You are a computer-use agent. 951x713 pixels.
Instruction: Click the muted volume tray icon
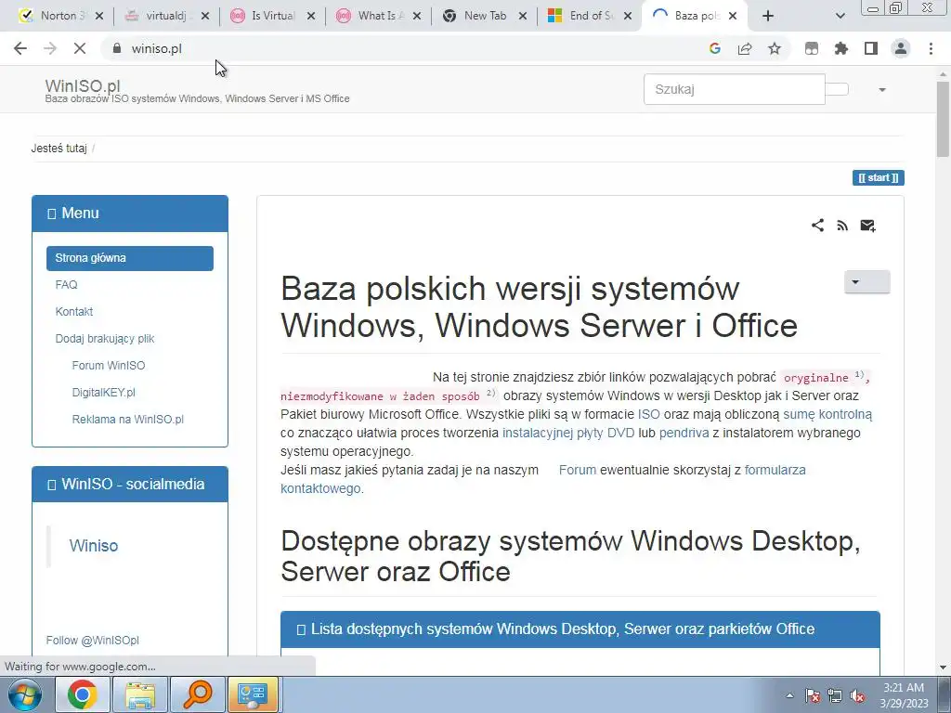(x=857, y=695)
